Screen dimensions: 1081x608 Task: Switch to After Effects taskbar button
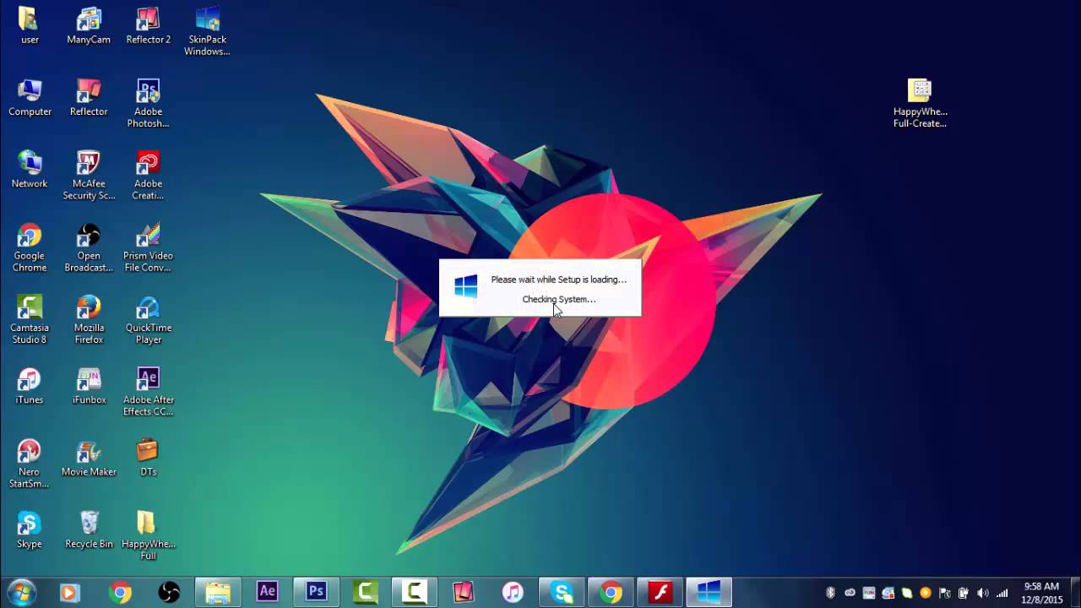pos(268,593)
